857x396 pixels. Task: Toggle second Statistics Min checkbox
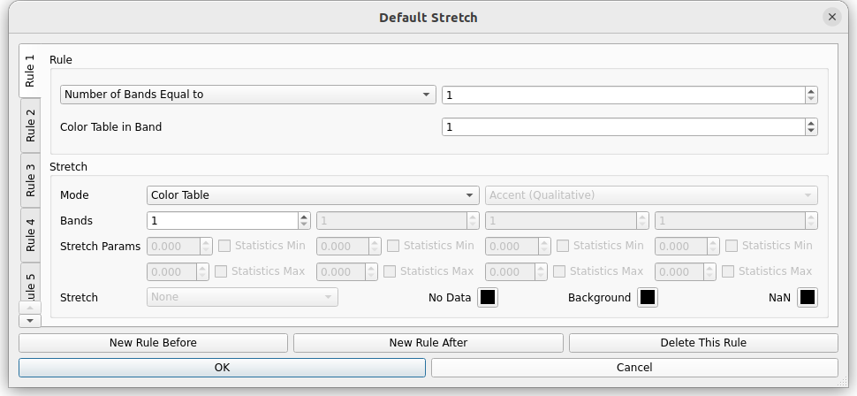[393, 246]
